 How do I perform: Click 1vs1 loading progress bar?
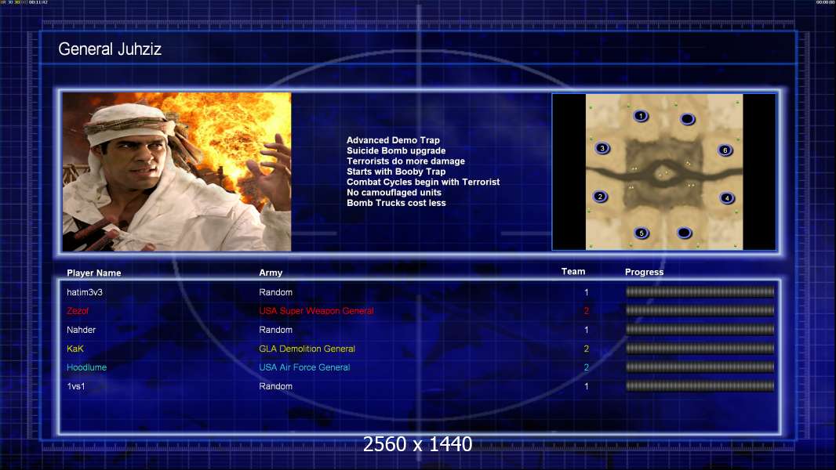[700, 386]
